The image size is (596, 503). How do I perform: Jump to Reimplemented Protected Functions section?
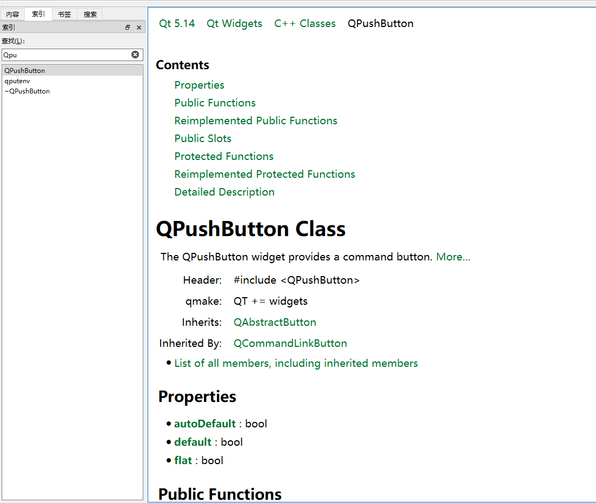pyautogui.click(x=264, y=175)
